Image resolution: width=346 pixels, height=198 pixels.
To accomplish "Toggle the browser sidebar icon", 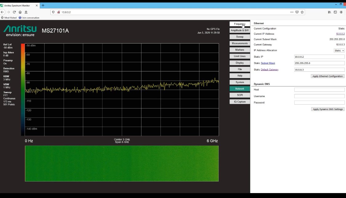I will 335,12.
